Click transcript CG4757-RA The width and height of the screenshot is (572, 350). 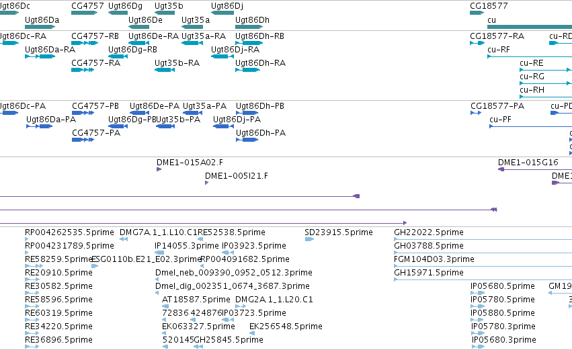pyautogui.click(x=95, y=63)
